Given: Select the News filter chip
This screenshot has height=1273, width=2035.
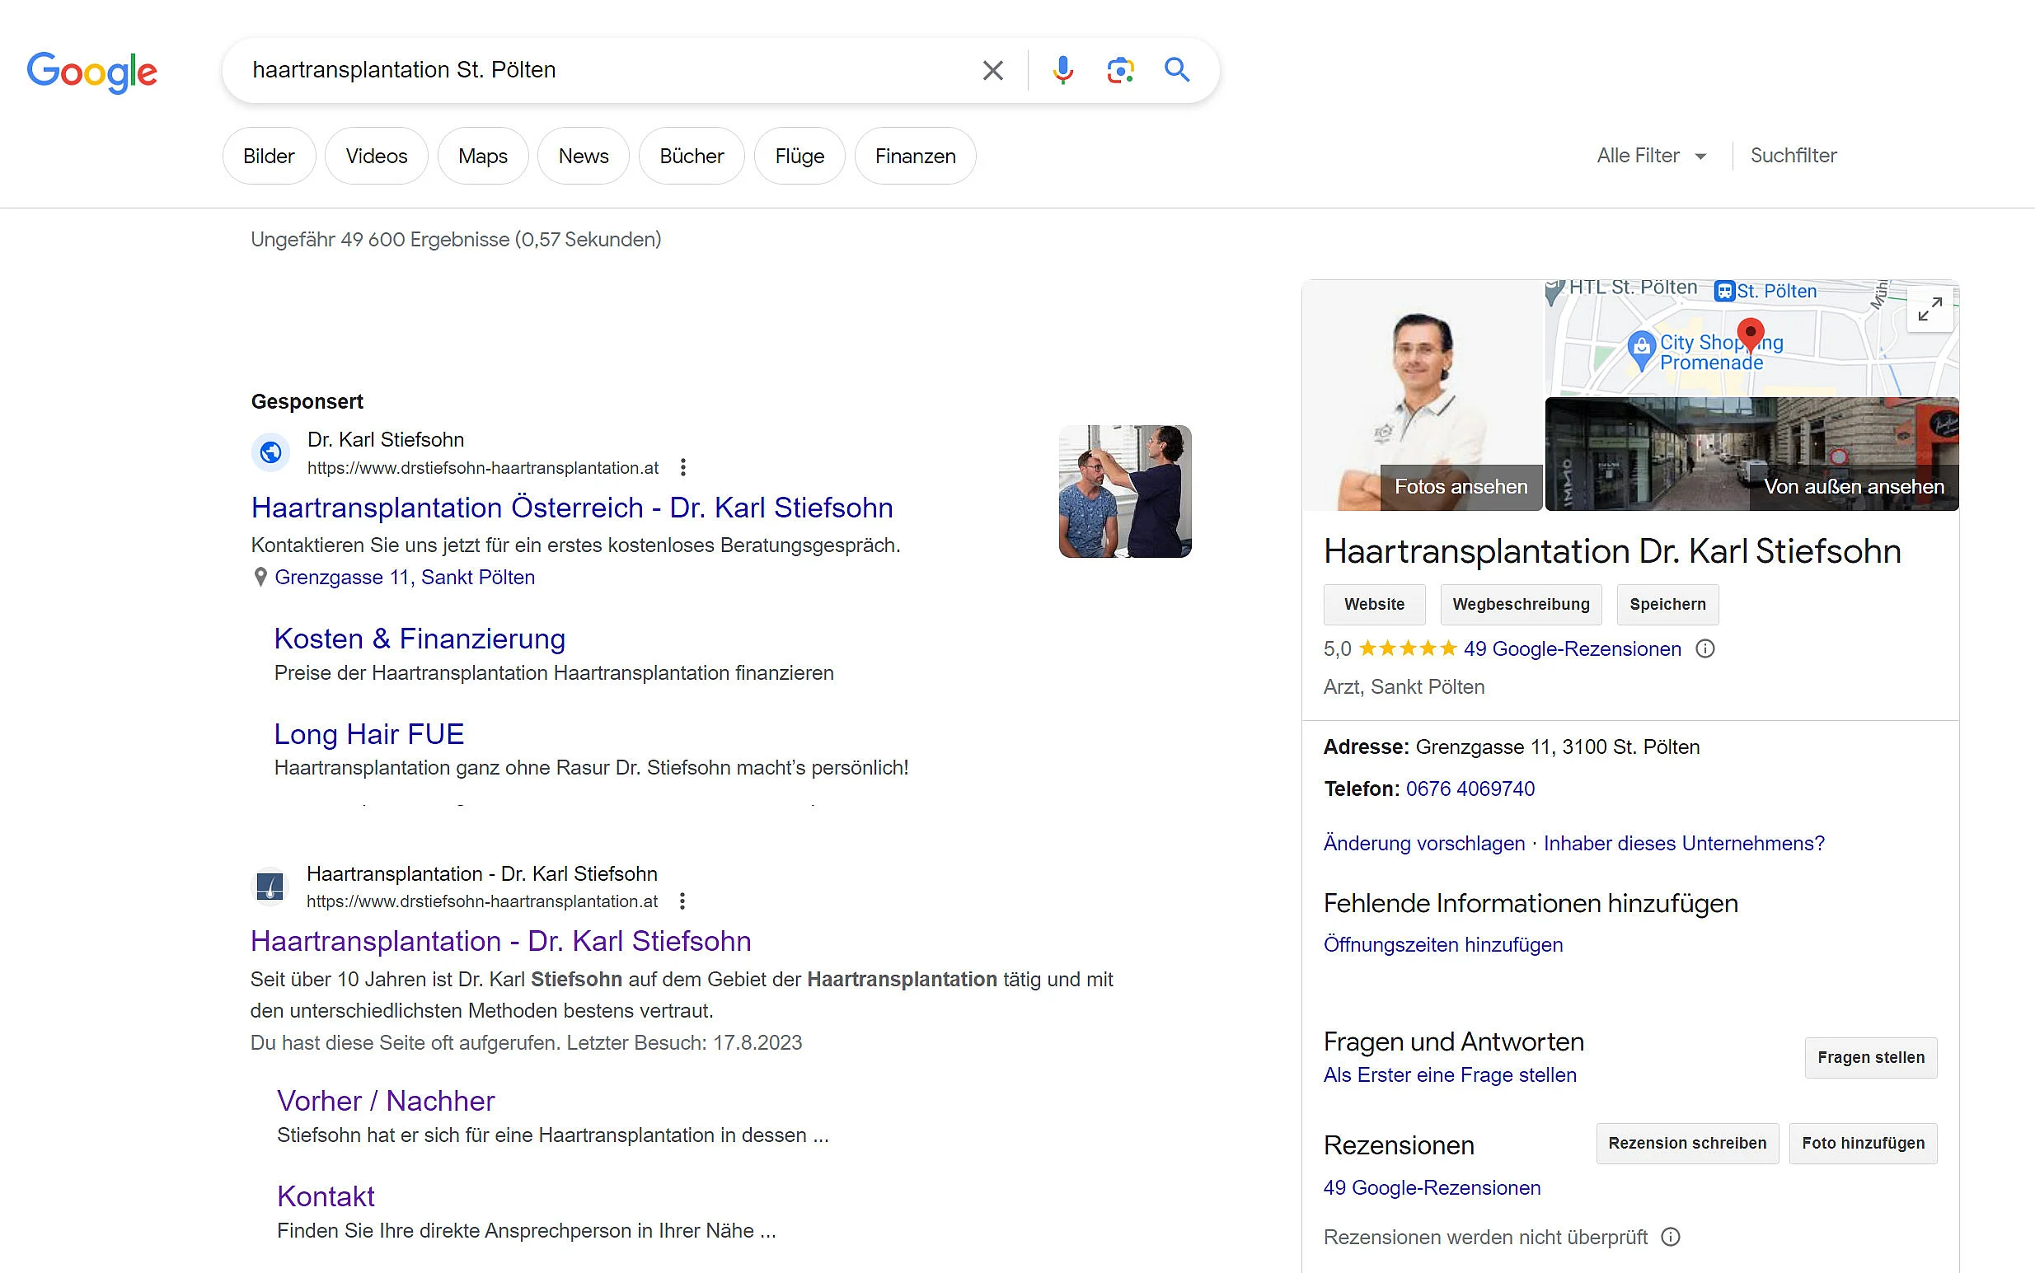Looking at the screenshot, I should 584,156.
